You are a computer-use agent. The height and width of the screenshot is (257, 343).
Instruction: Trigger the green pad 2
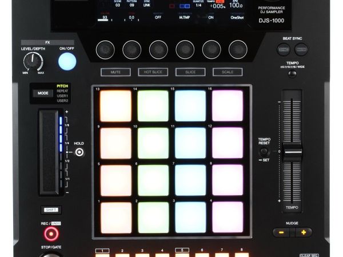point(153,218)
